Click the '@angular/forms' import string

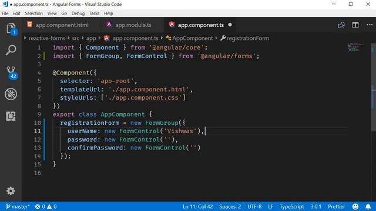click(x=226, y=56)
